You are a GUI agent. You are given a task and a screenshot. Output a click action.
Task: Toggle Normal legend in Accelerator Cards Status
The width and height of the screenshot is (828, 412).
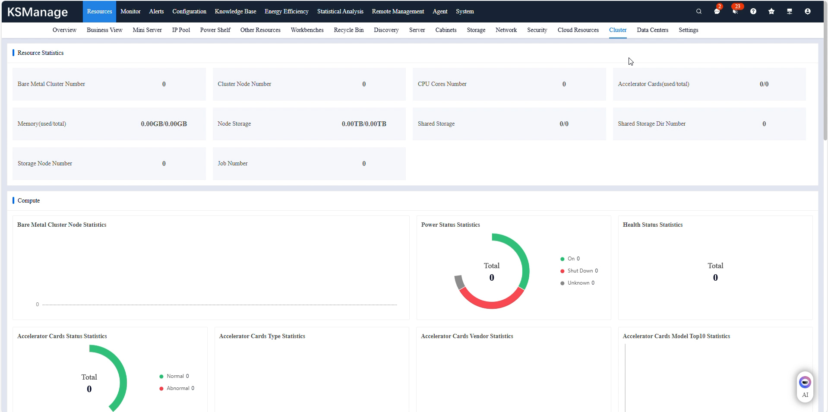[174, 376]
